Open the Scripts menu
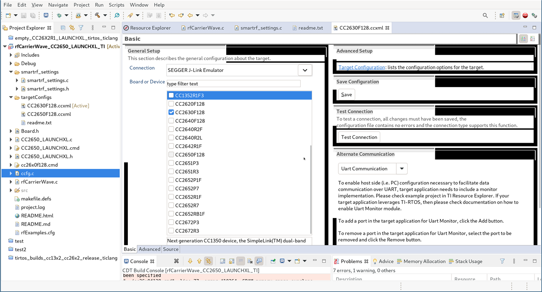Viewport: 542px width, 292px height. (x=116, y=5)
